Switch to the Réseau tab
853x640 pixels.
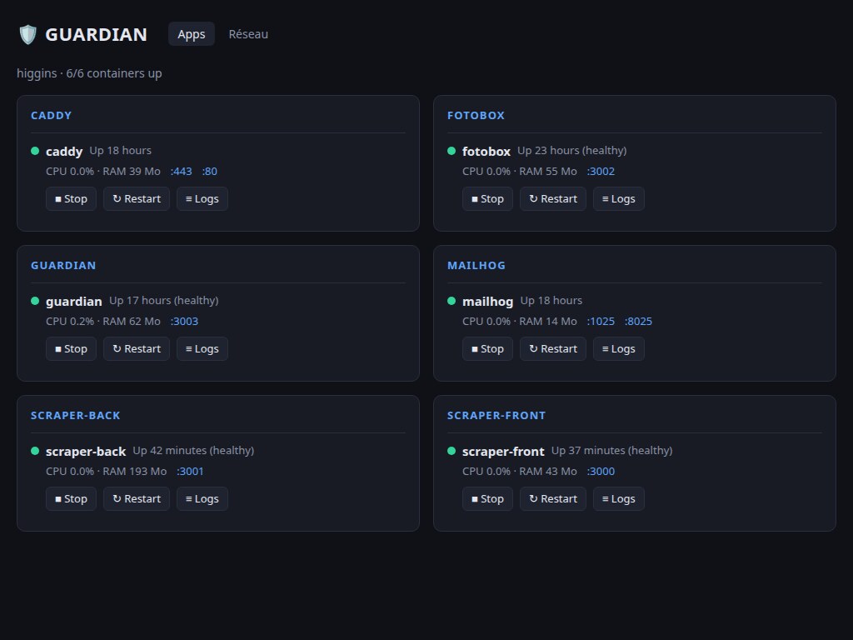[248, 33]
